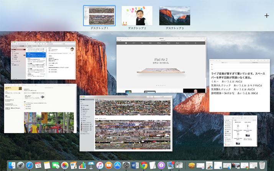Image resolution: width=274 pixels, height=171 pixels.
Task: Launch iTunes from the Dock
Action: click(x=100, y=165)
